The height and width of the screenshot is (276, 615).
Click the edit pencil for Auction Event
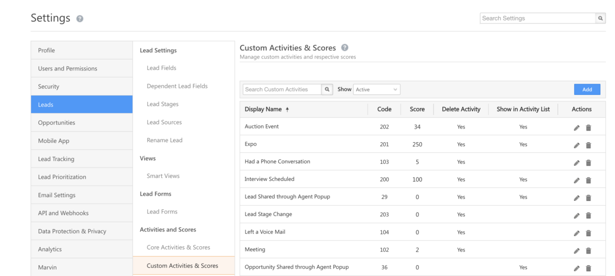[x=577, y=128]
